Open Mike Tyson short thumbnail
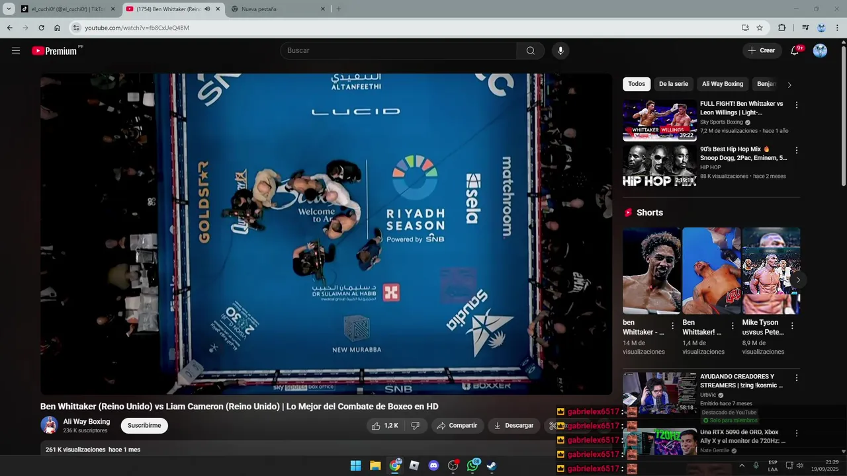The image size is (847, 476). [771, 271]
